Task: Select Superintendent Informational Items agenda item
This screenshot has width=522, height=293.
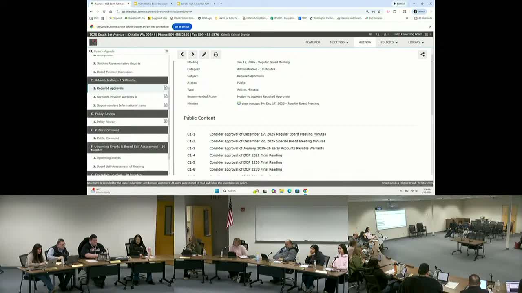Action: click(122, 105)
